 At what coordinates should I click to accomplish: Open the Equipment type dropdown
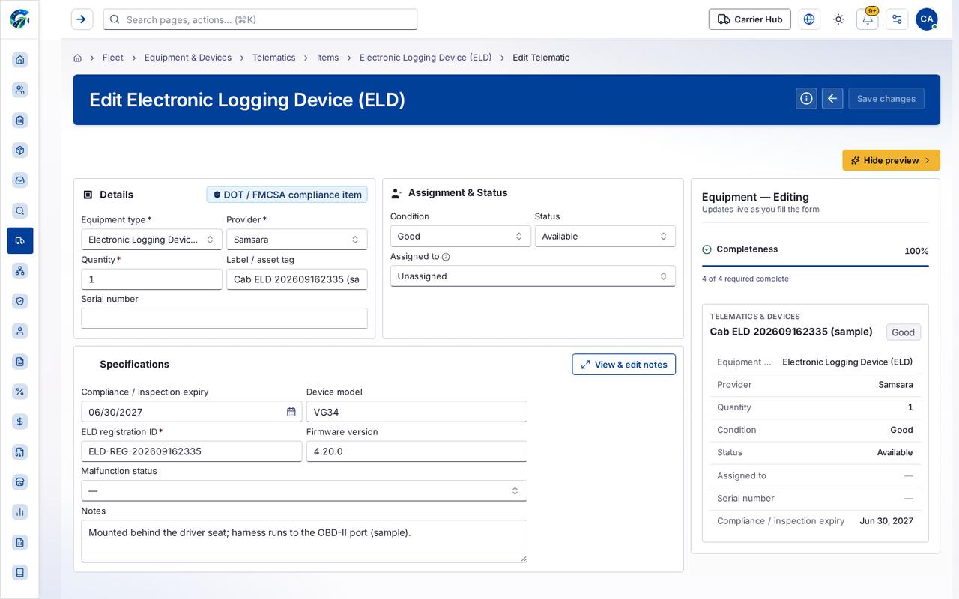pos(151,240)
